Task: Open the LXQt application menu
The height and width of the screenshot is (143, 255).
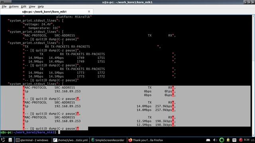Action: point(3,140)
